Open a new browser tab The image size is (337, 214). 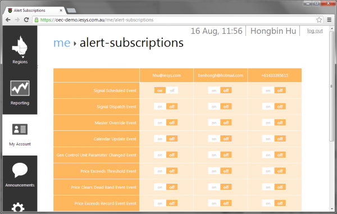point(71,10)
